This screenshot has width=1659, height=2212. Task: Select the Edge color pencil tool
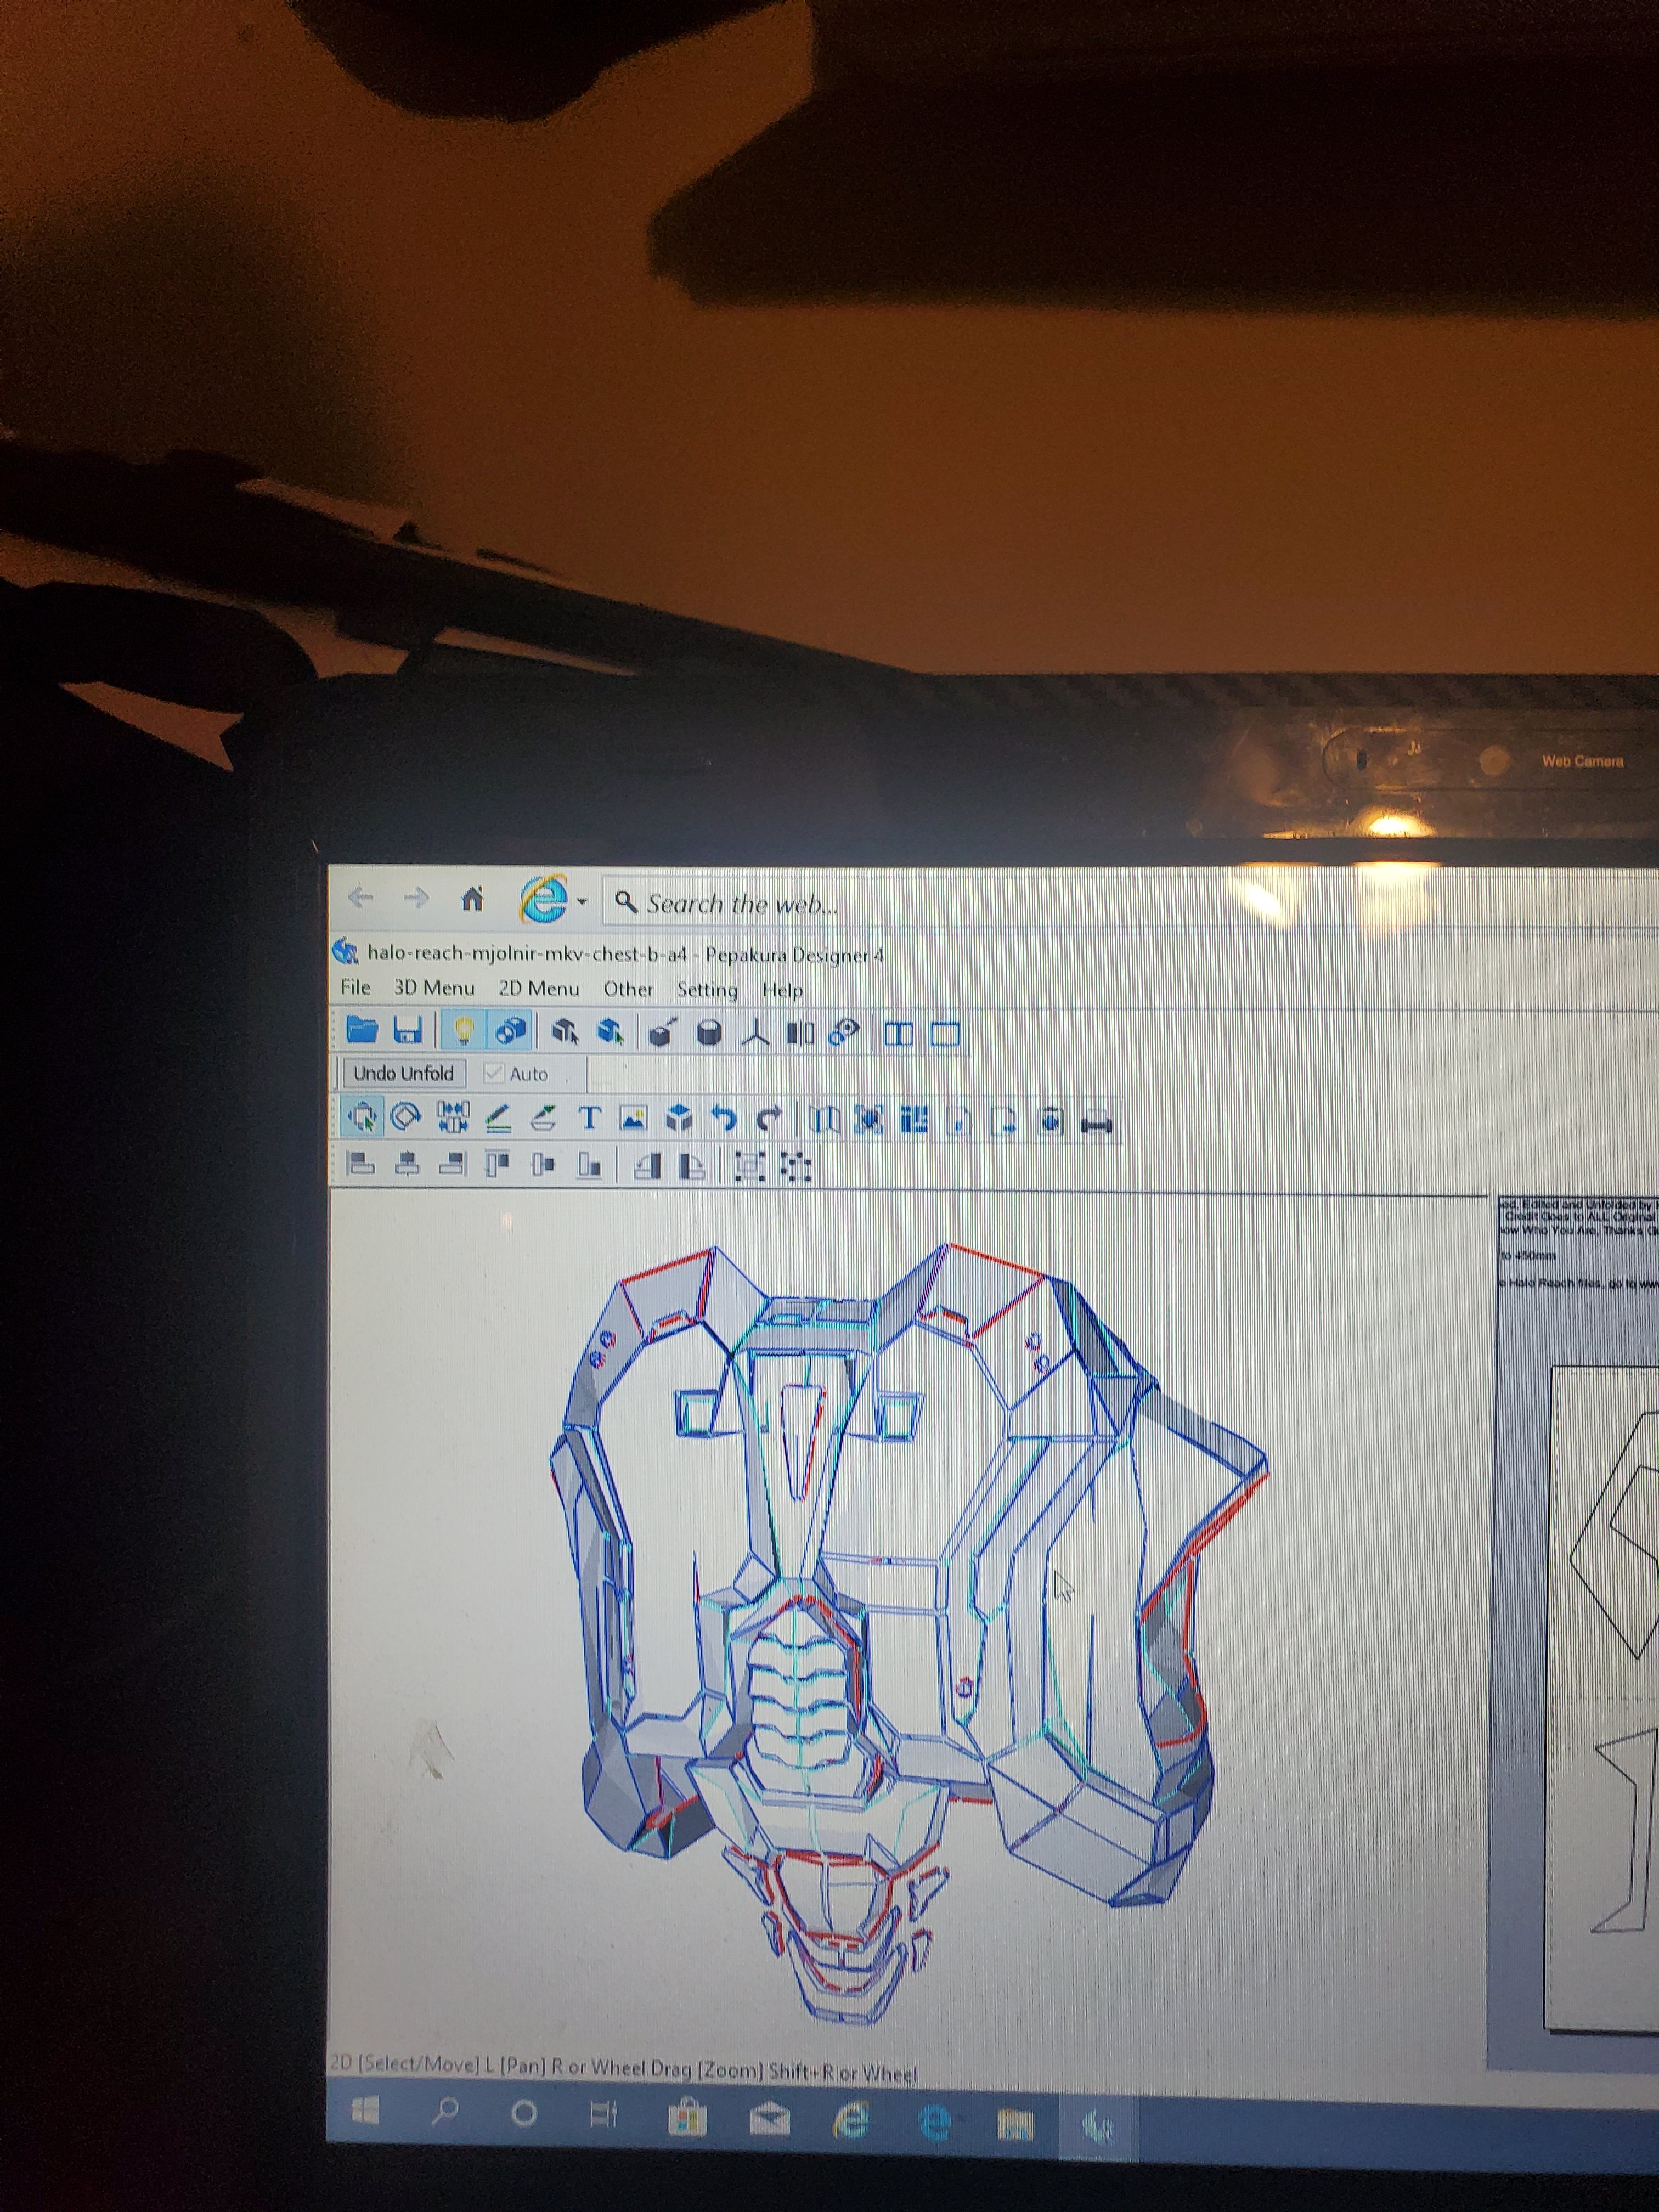click(543, 1118)
